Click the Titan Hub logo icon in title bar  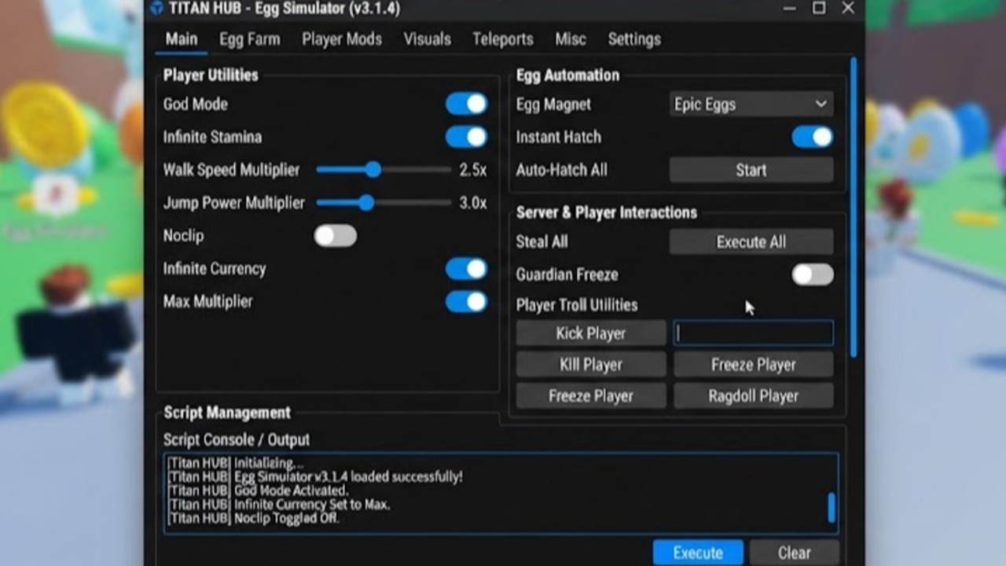[x=156, y=9]
